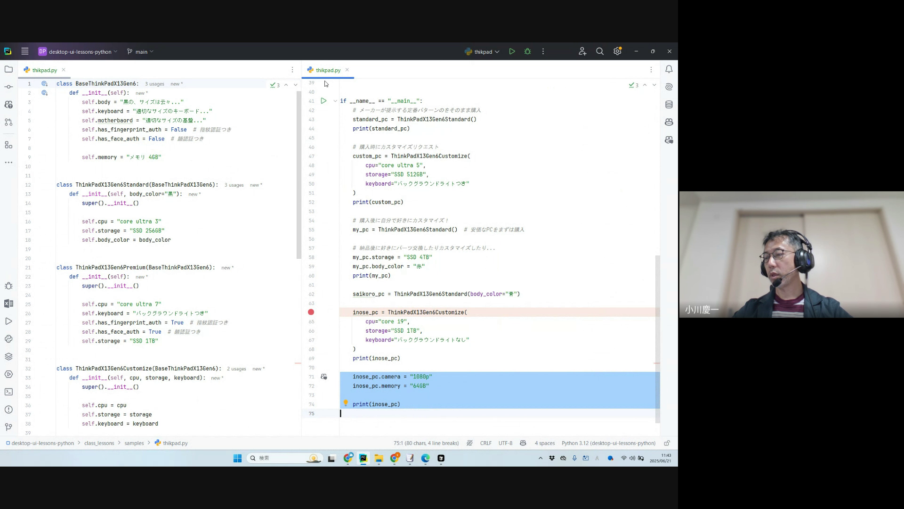Open the Database tool window icon
The width and height of the screenshot is (904, 509).
(x=669, y=105)
